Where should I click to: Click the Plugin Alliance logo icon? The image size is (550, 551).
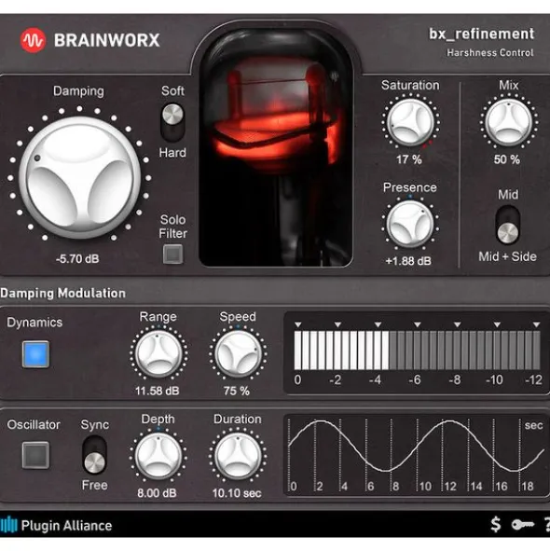[8, 525]
